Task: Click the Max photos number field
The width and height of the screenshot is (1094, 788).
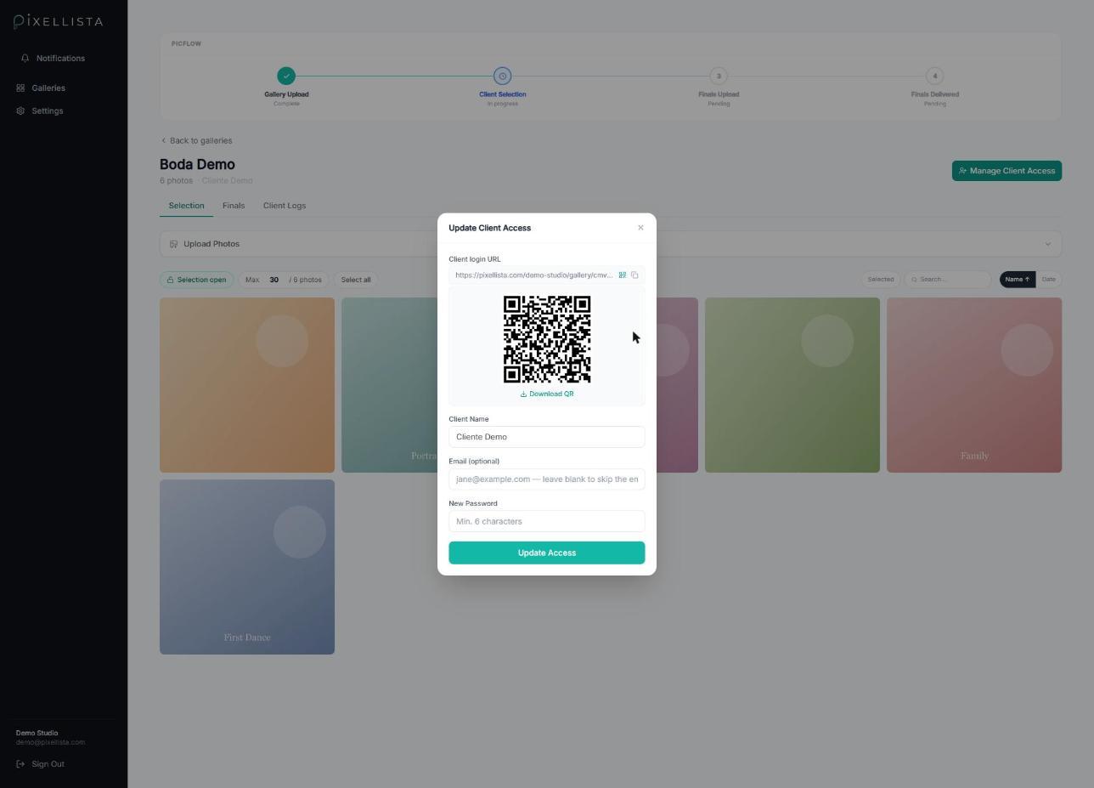Action: click(x=274, y=280)
